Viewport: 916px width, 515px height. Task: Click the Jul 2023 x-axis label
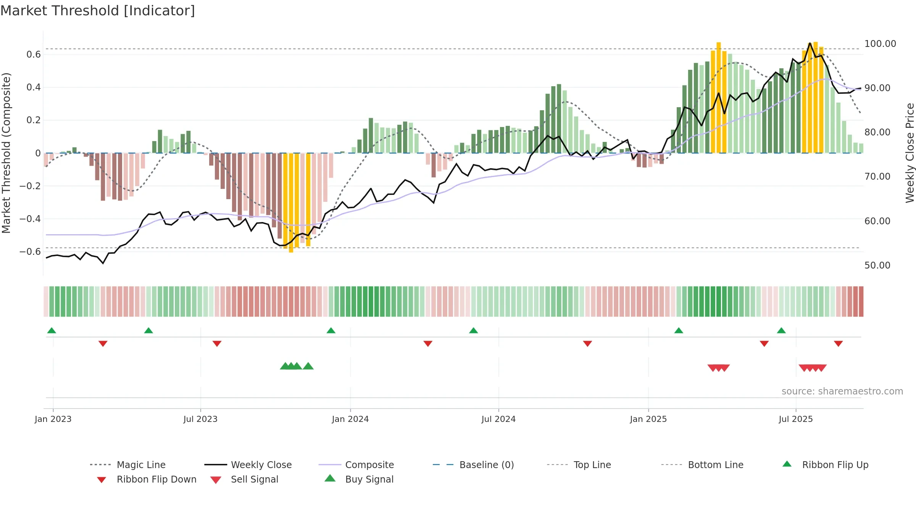[200, 419]
